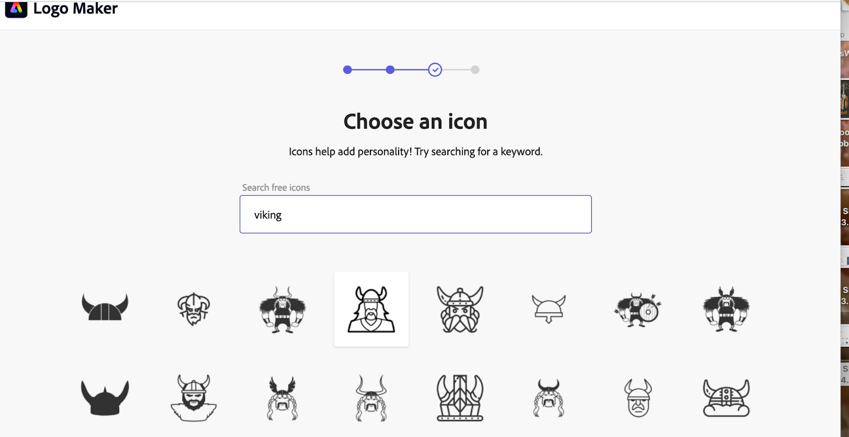Select the outlined winged helmet icon
Viewport: 849px width, 437px height.
[x=549, y=309]
